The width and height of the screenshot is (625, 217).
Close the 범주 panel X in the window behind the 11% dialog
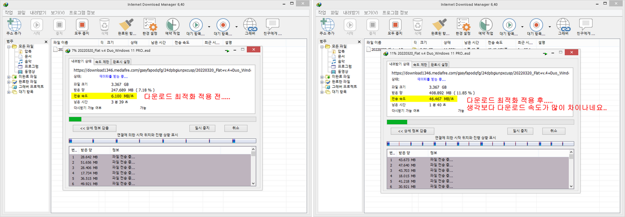click(x=358, y=42)
